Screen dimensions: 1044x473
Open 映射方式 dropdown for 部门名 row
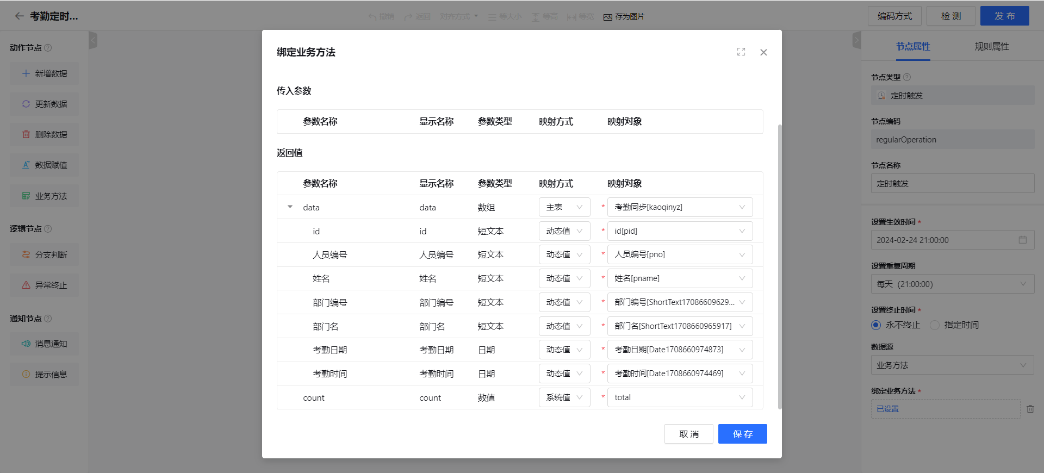click(564, 326)
